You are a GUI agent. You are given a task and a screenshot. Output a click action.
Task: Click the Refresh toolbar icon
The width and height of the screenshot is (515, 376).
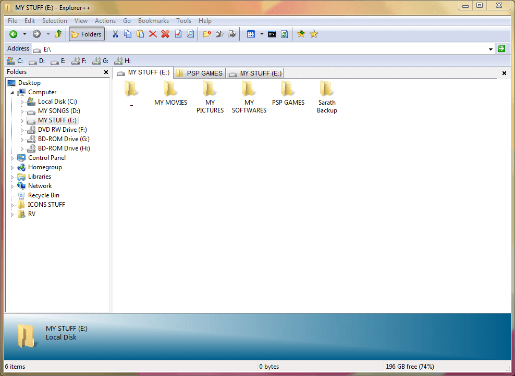pos(285,34)
